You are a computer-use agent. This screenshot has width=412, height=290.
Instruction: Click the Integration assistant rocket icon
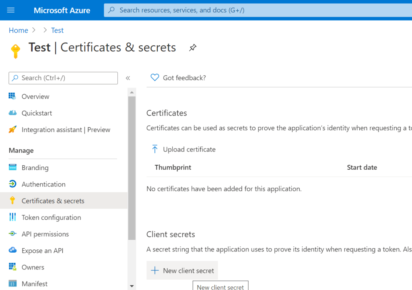pos(12,130)
